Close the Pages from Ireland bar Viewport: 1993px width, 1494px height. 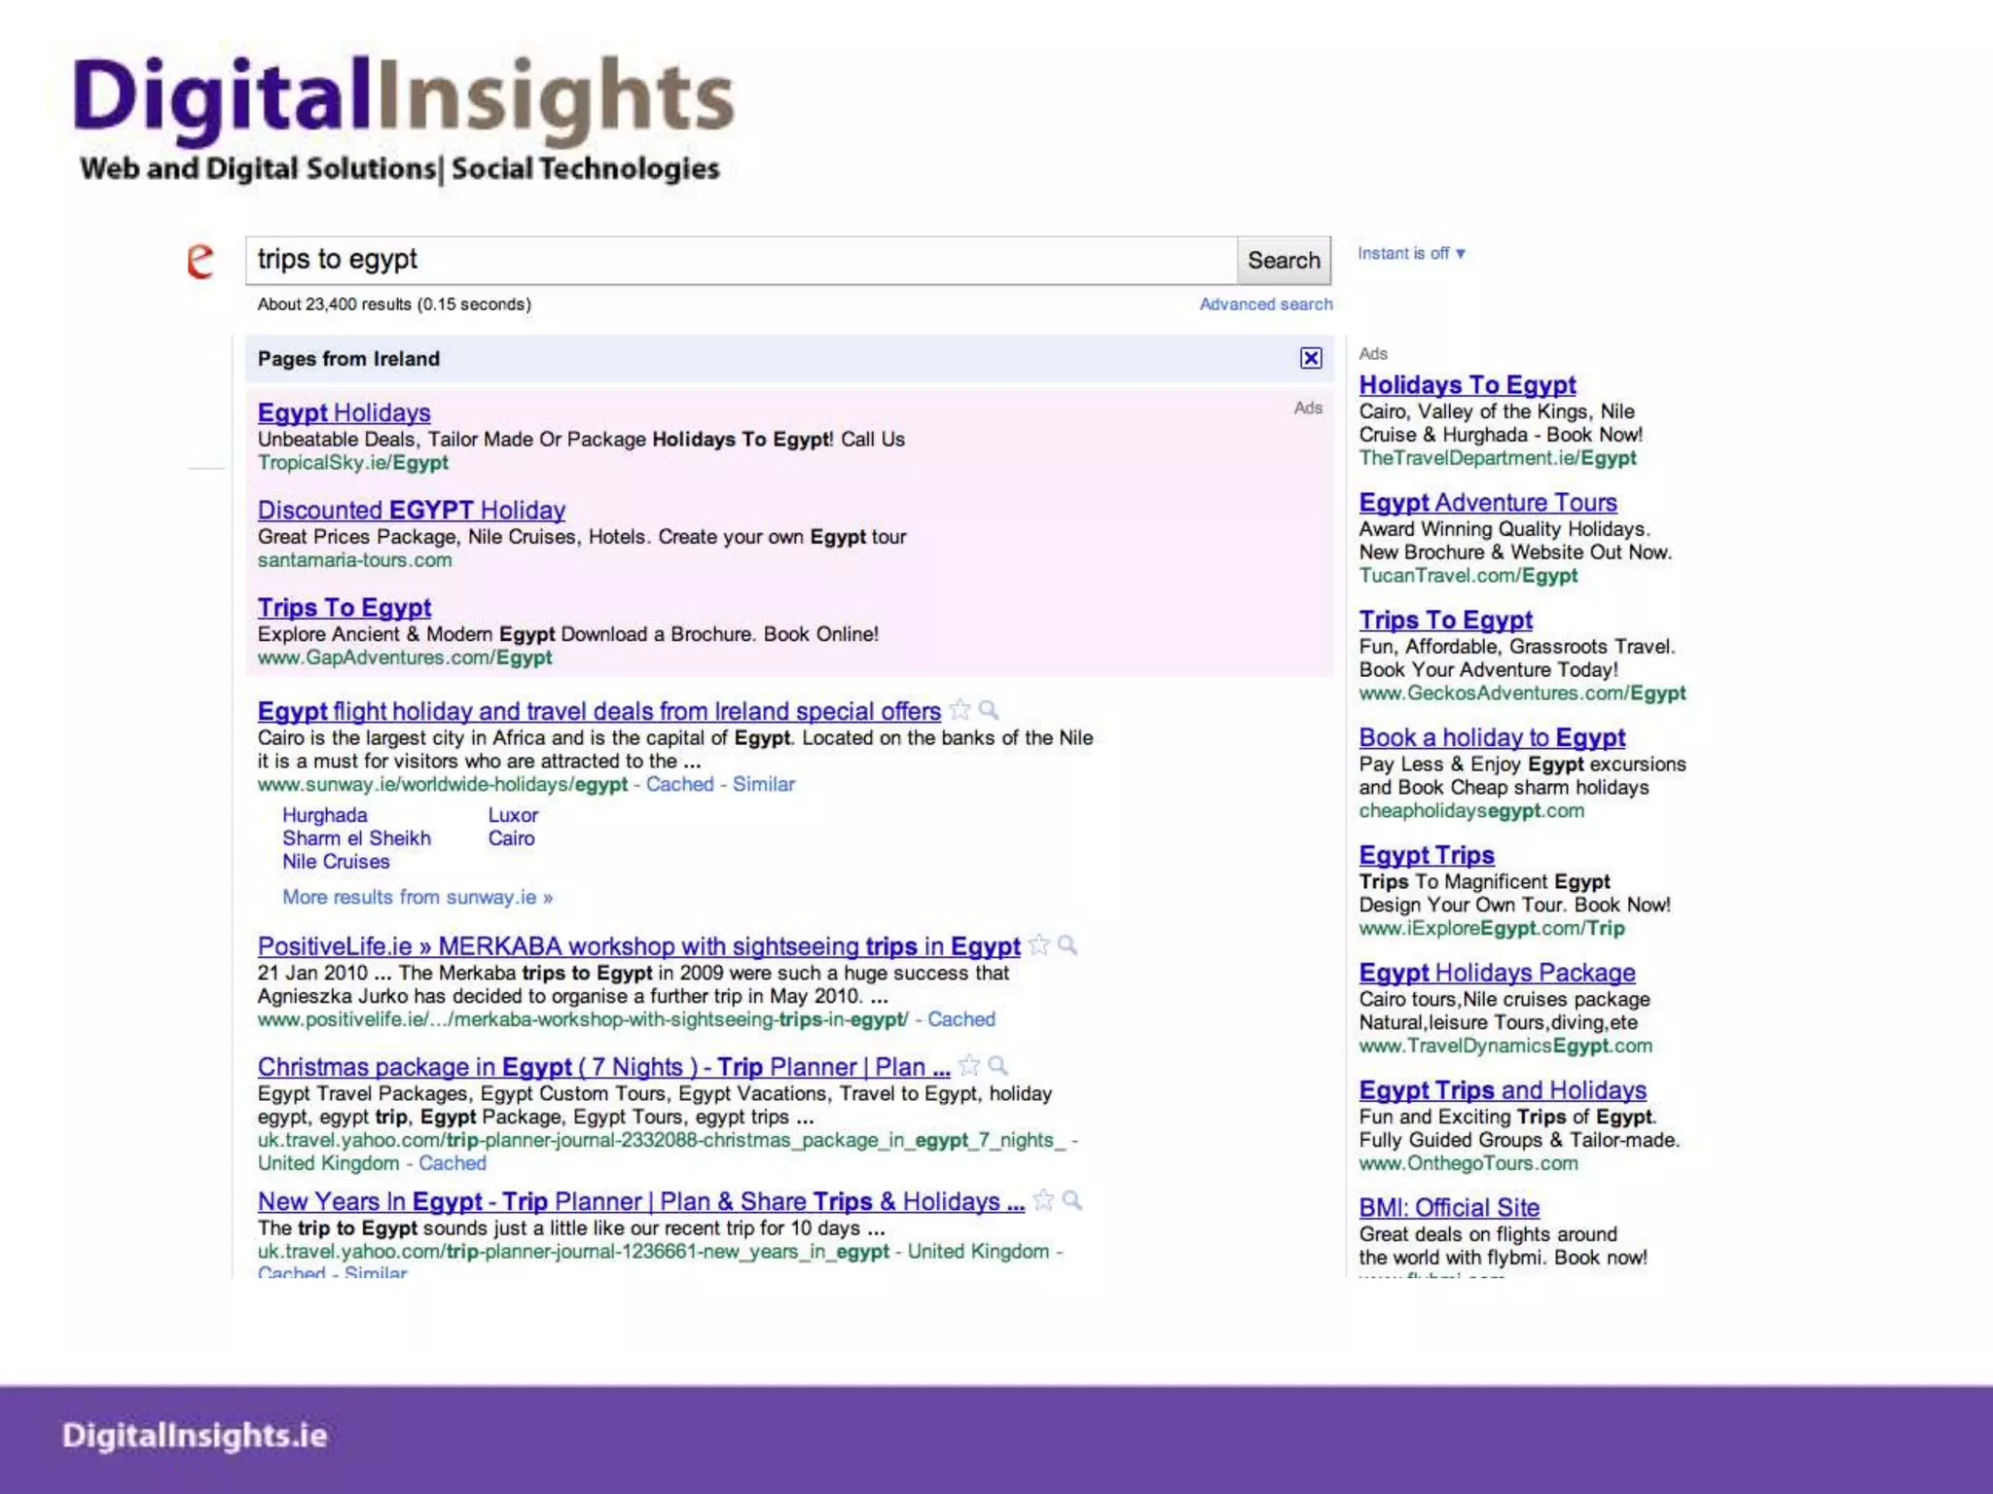tap(1311, 358)
